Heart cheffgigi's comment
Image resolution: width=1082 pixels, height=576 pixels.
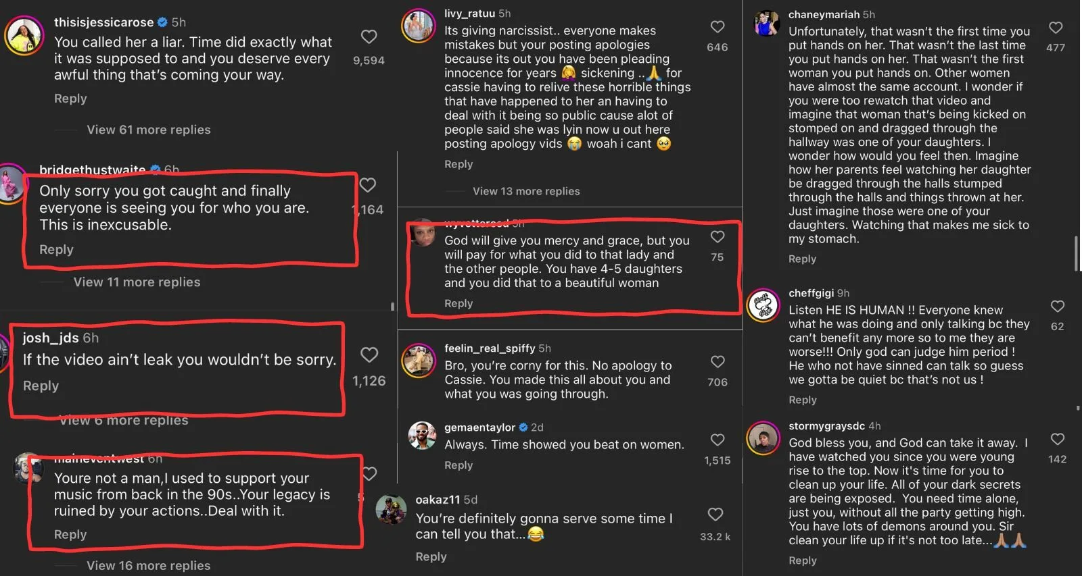click(x=1058, y=307)
